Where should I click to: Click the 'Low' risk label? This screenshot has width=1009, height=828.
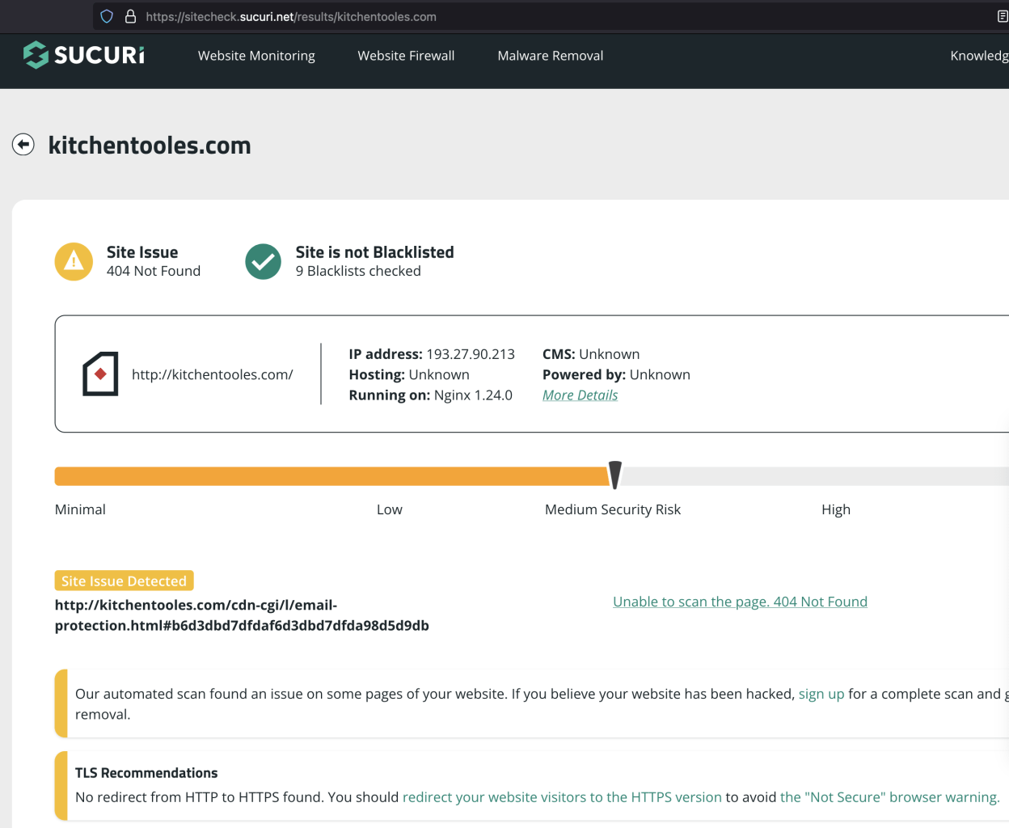390,509
